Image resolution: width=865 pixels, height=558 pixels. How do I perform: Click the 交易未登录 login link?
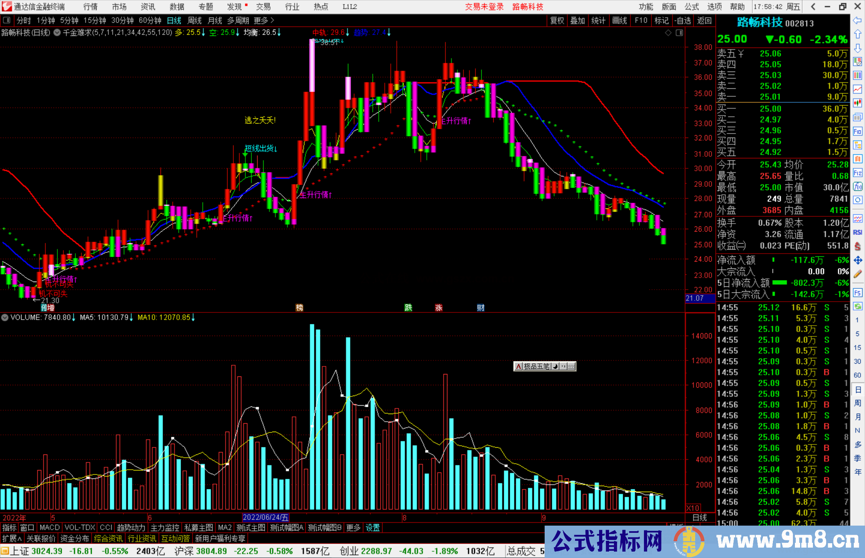(x=484, y=7)
